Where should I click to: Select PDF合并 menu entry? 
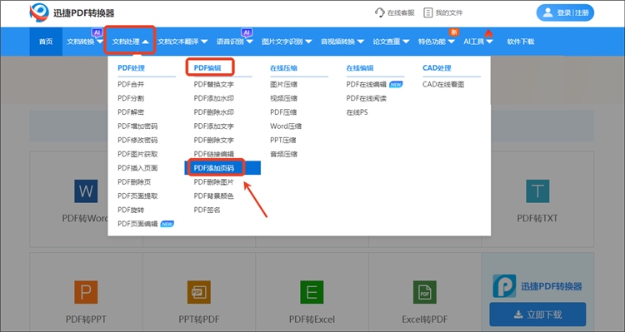pos(131,84)
